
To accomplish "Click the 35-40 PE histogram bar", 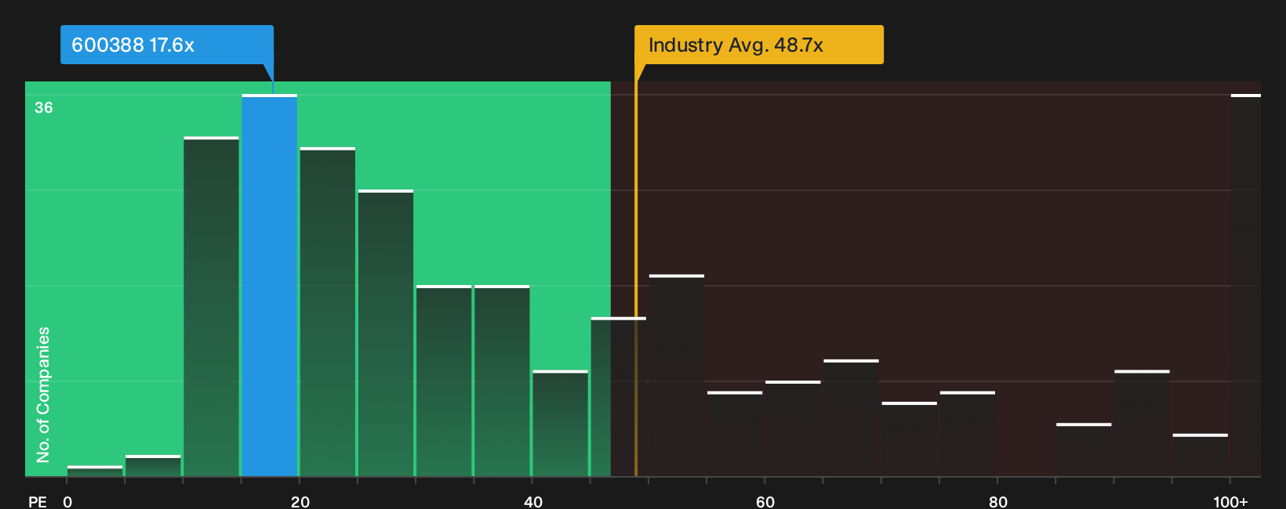I will 502,381.
